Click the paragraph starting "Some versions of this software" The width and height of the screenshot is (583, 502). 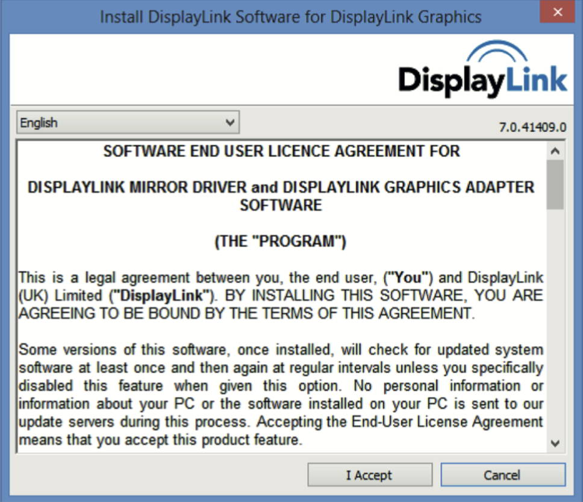click(x=281, y=395)
